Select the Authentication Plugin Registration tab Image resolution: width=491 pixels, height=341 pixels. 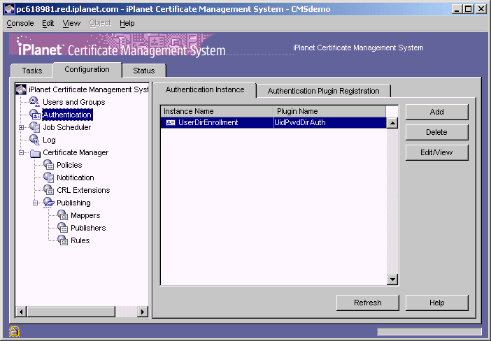pos(323,91)
